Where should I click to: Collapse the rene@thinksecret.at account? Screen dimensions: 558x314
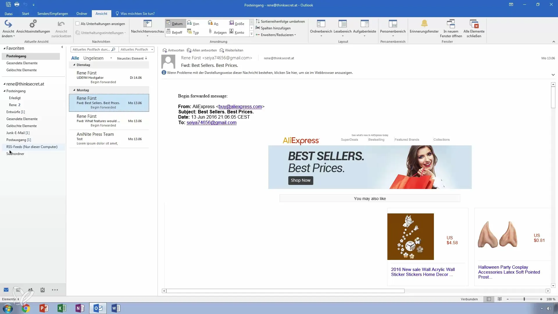pos(4,84)
